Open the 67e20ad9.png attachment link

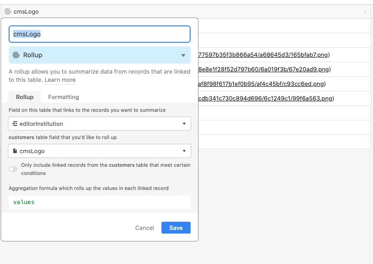[x=263, y=69]
